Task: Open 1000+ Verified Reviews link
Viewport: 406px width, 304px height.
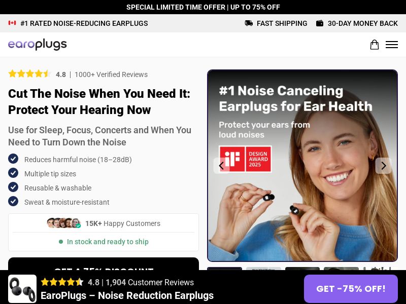Action: click(x=111, y=74)
